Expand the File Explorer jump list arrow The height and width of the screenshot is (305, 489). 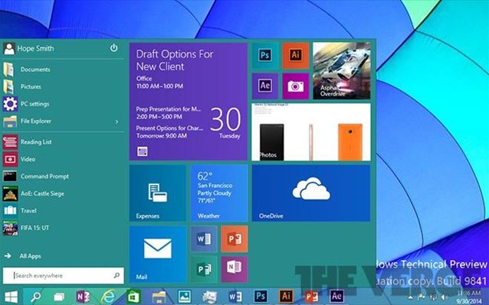117,122
